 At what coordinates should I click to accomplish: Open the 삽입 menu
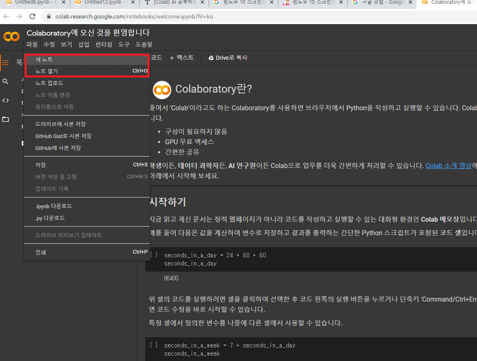84,44
